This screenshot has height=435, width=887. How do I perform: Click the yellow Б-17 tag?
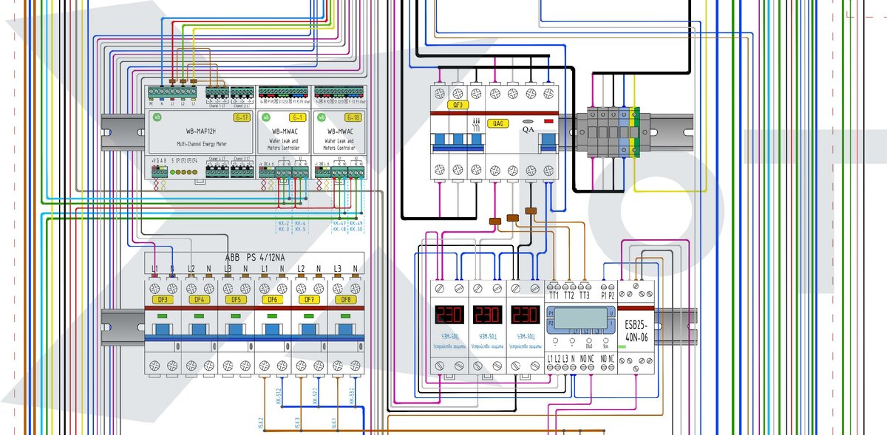point(242,117)
